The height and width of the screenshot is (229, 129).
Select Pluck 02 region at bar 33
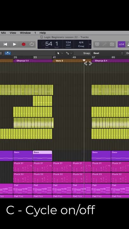[x=43, y=178]
